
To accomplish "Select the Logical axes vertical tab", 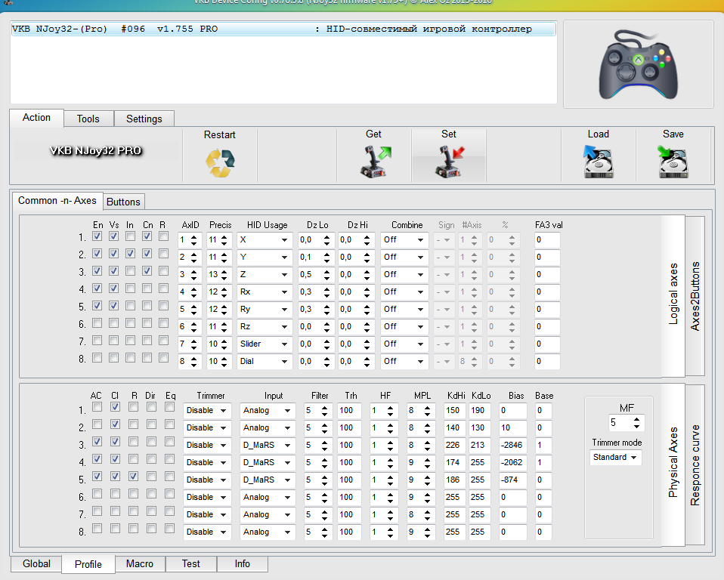I will coord(673,296).
